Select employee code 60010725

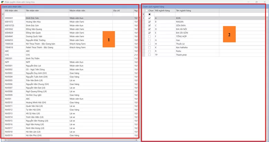point(10,26)
